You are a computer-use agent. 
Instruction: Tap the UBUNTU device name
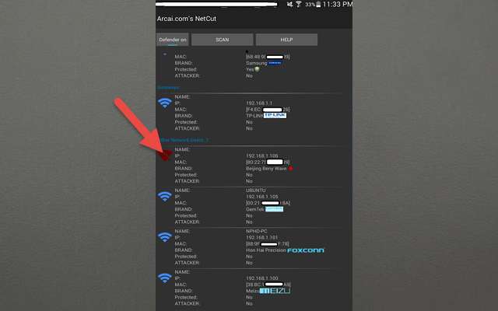pyautogui.click(x=256, y=190)
